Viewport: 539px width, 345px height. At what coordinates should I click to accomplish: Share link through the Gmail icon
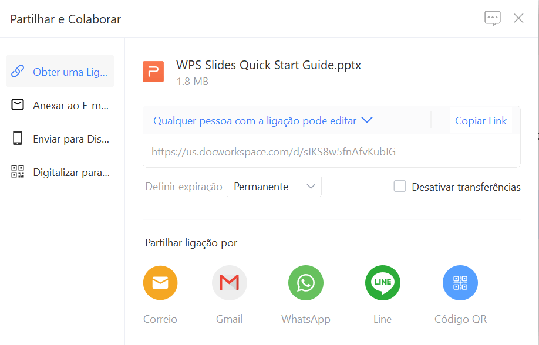coord(230,283)
